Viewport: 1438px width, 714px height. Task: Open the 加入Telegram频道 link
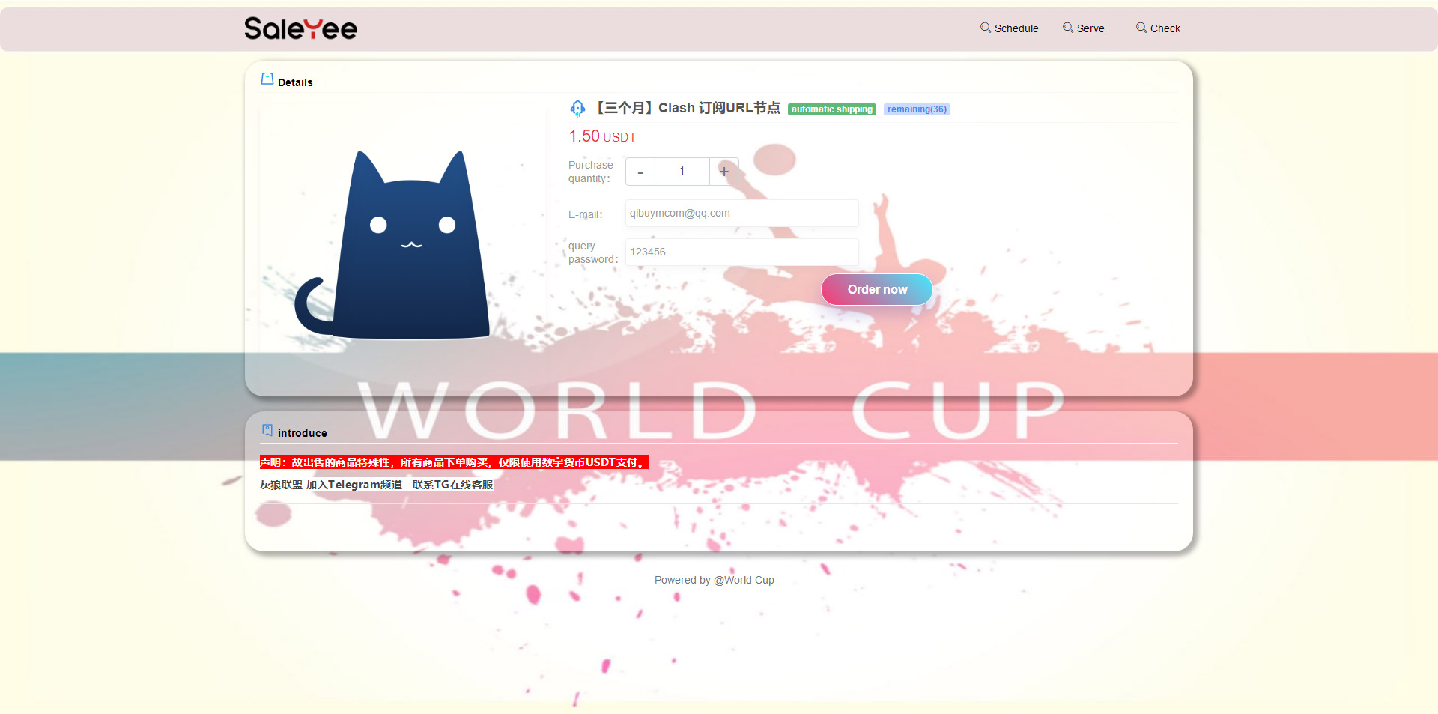[x=354, y=485]
